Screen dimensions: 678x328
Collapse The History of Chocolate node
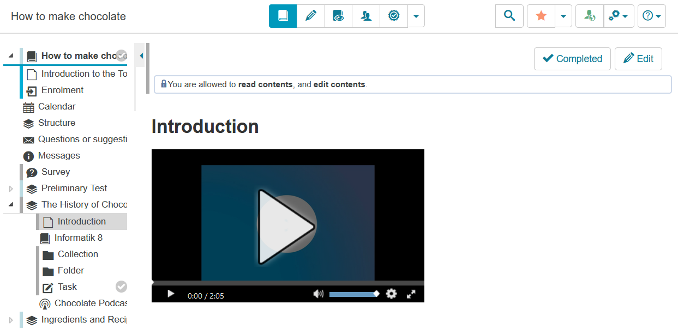coord(10,205)
